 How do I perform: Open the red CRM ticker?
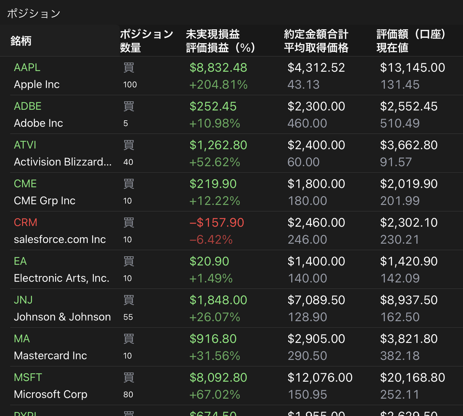[x=26, y=222]
